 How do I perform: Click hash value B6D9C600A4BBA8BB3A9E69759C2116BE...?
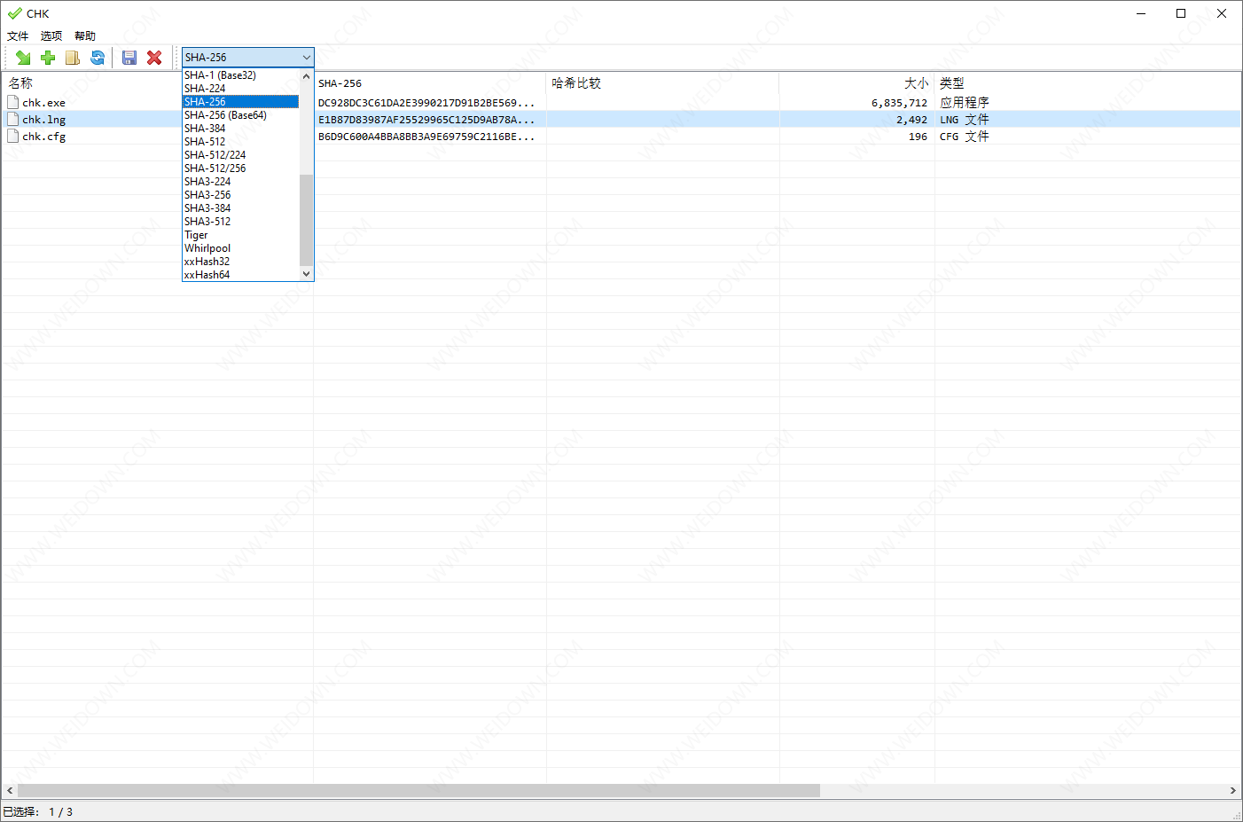click(426, 137)
